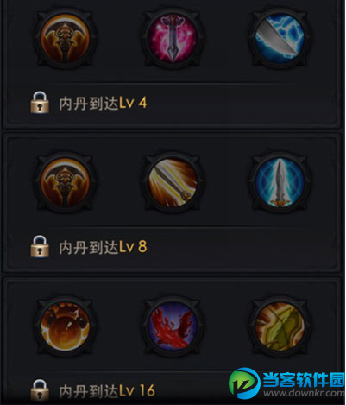Select the orange axe skill in Lv 4 row

pos(66,39)
